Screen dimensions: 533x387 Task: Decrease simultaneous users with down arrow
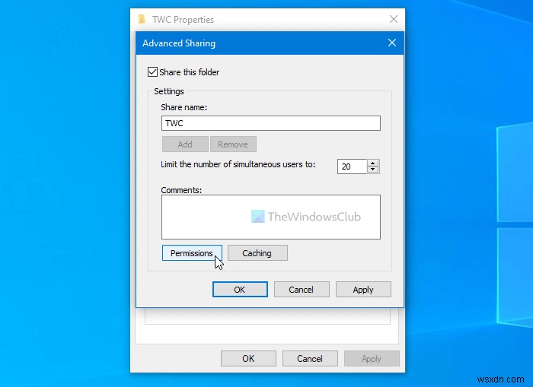tap(373, 170)
